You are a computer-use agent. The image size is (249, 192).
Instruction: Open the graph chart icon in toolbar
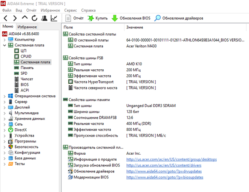[54, 18]
